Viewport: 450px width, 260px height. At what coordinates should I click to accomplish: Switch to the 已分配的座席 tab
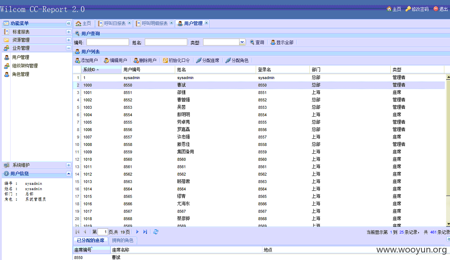click(x=90, y=241)
